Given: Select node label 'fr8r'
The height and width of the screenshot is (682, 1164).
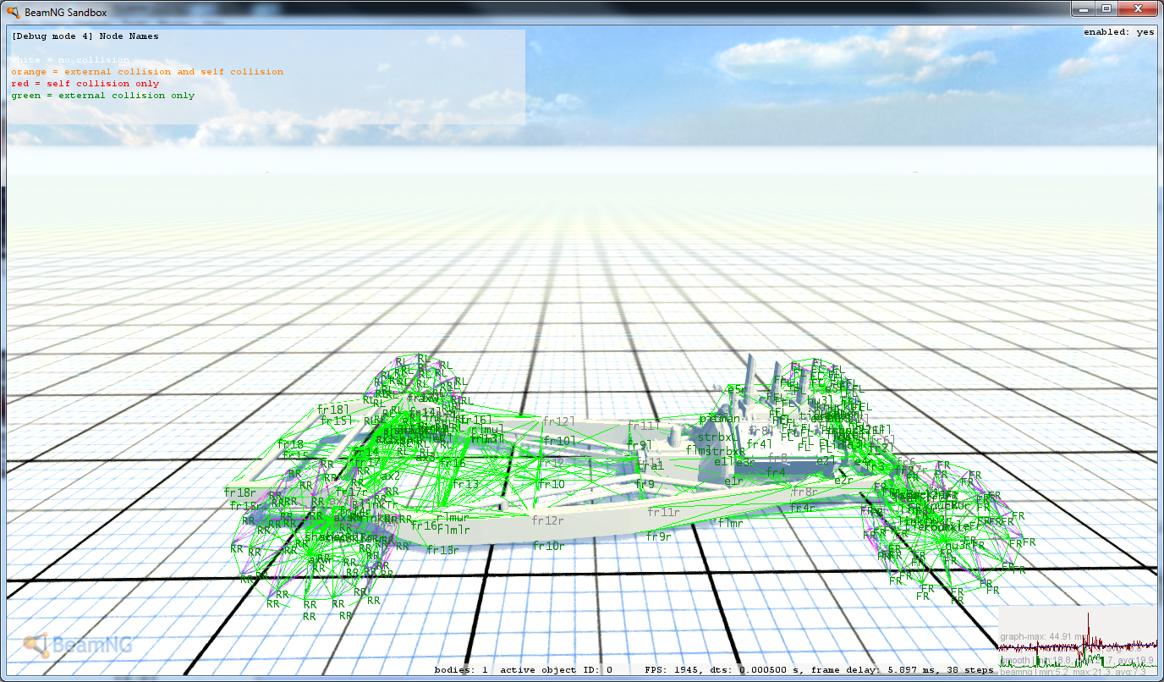Looking at the screenshot, I should 804,492.
